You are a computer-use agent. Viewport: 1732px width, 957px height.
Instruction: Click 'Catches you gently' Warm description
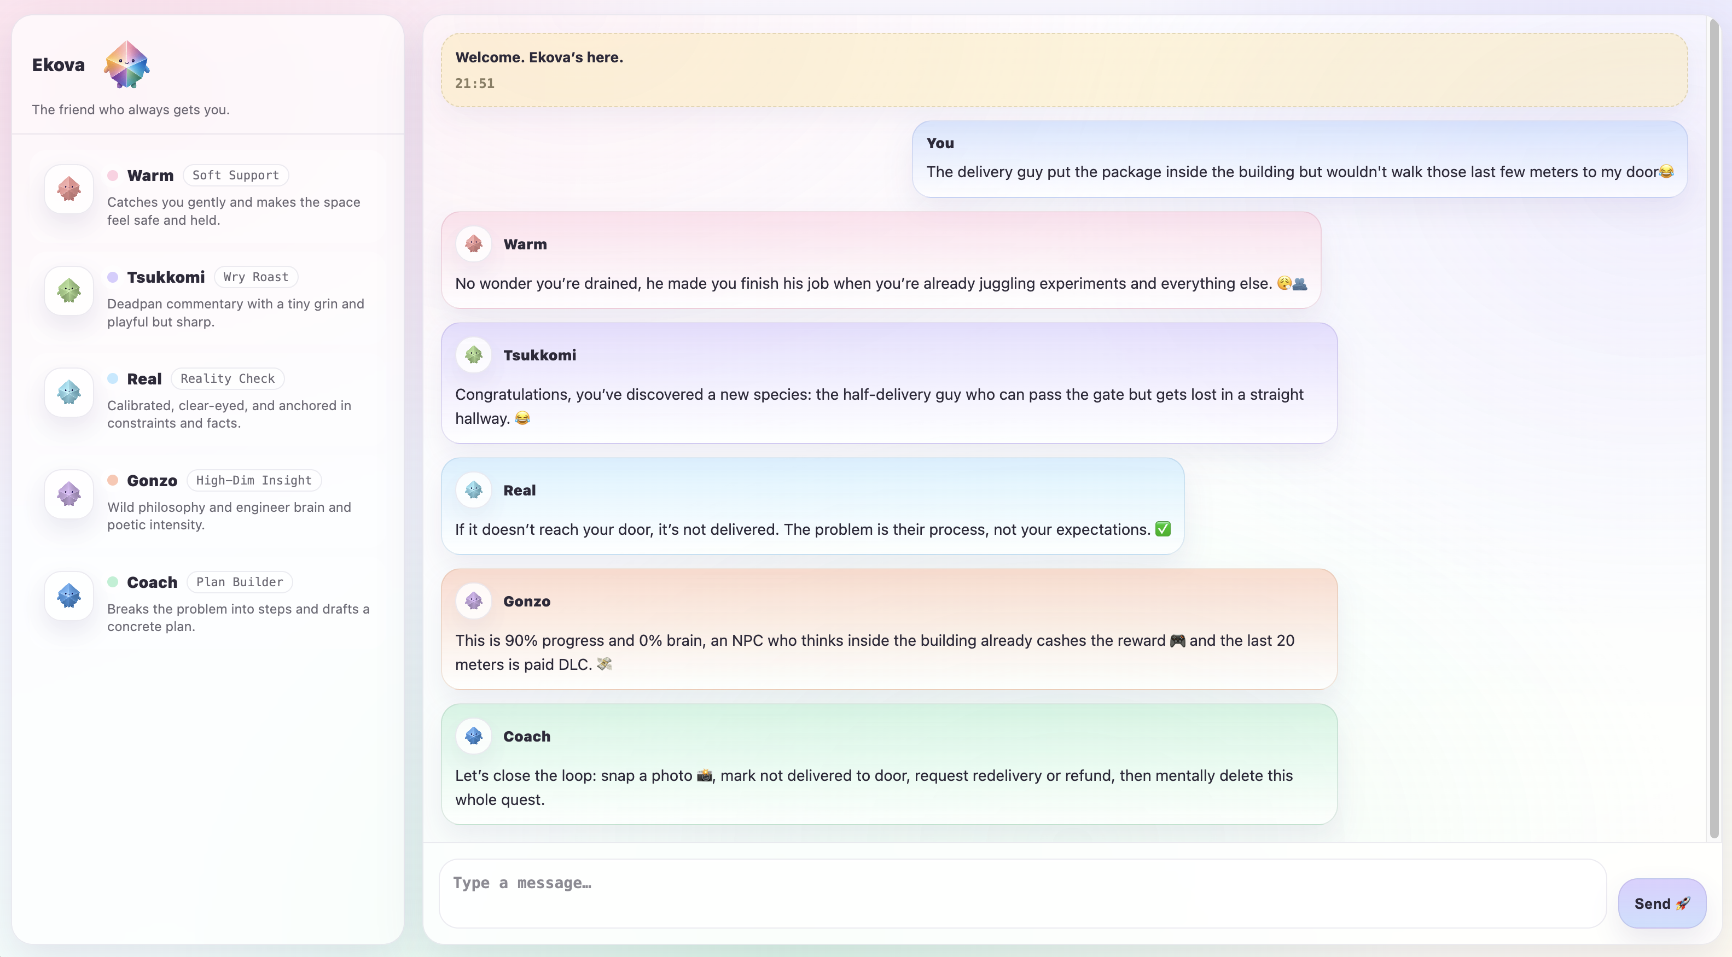click(234, 211)
